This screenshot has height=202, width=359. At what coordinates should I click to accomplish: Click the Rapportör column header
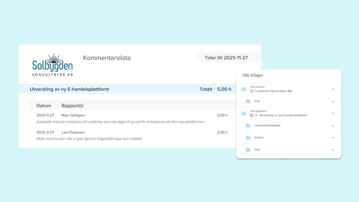(73, 106)
